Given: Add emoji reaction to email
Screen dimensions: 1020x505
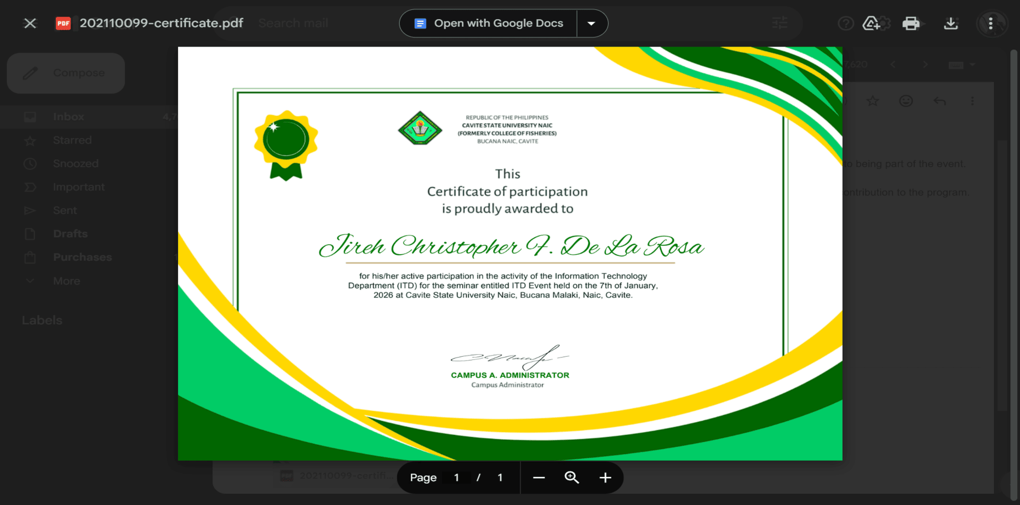Looking at the screenshot, I should (906, 101).
